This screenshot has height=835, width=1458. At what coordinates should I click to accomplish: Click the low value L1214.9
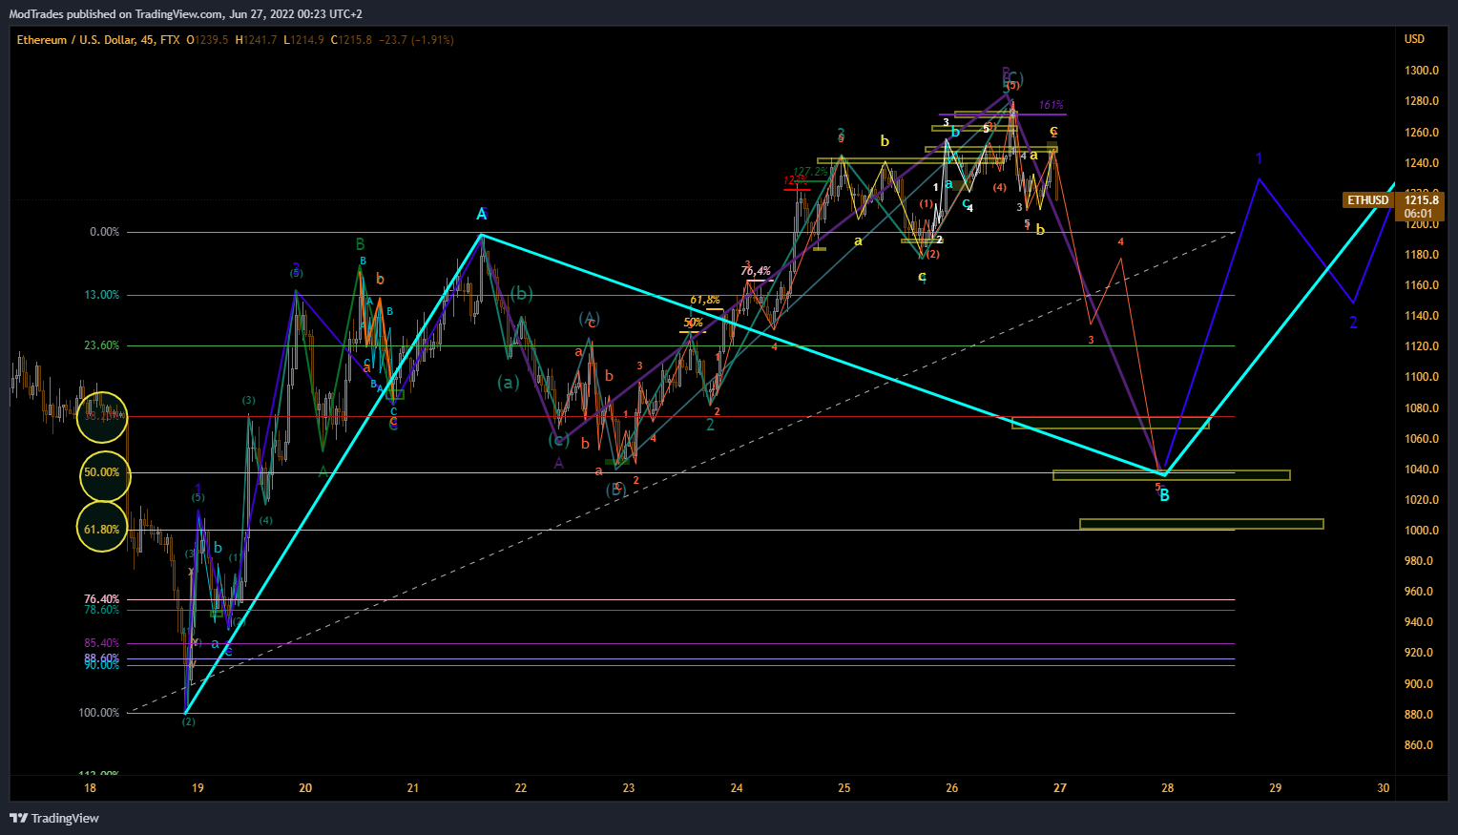click(303, 40)
